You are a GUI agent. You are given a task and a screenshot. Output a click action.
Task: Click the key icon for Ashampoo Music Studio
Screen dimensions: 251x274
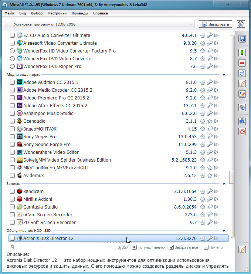pyautogui.click(x=210, y=113)
